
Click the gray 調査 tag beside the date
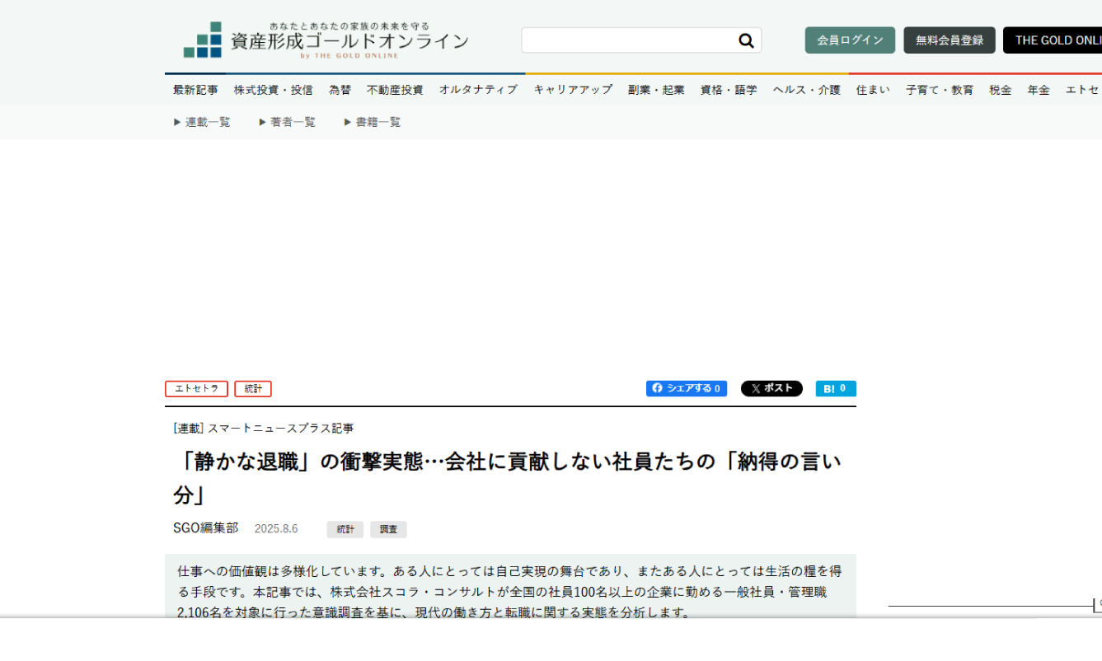pyautogui.click(x=388, y=529)
